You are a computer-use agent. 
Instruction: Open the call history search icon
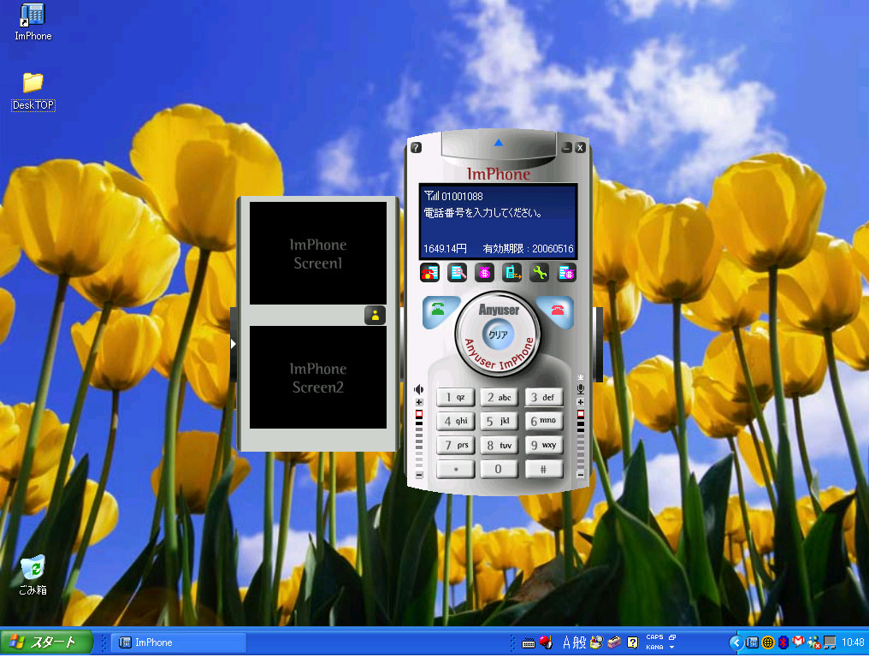[458, 273]
